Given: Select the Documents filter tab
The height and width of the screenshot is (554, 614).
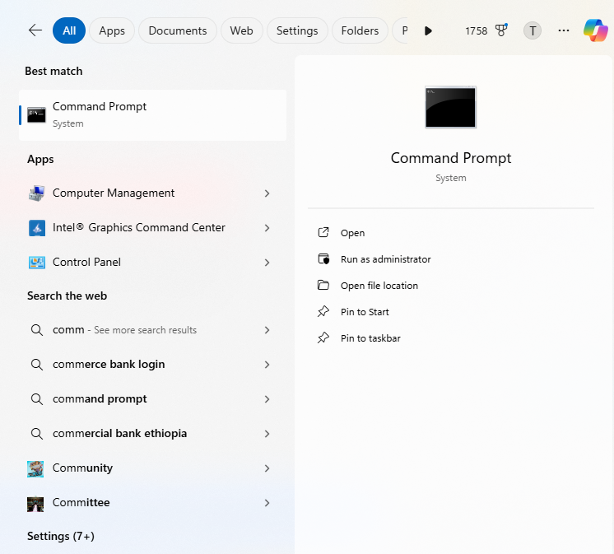Looking at the screenshot, I should pos(178,30).
